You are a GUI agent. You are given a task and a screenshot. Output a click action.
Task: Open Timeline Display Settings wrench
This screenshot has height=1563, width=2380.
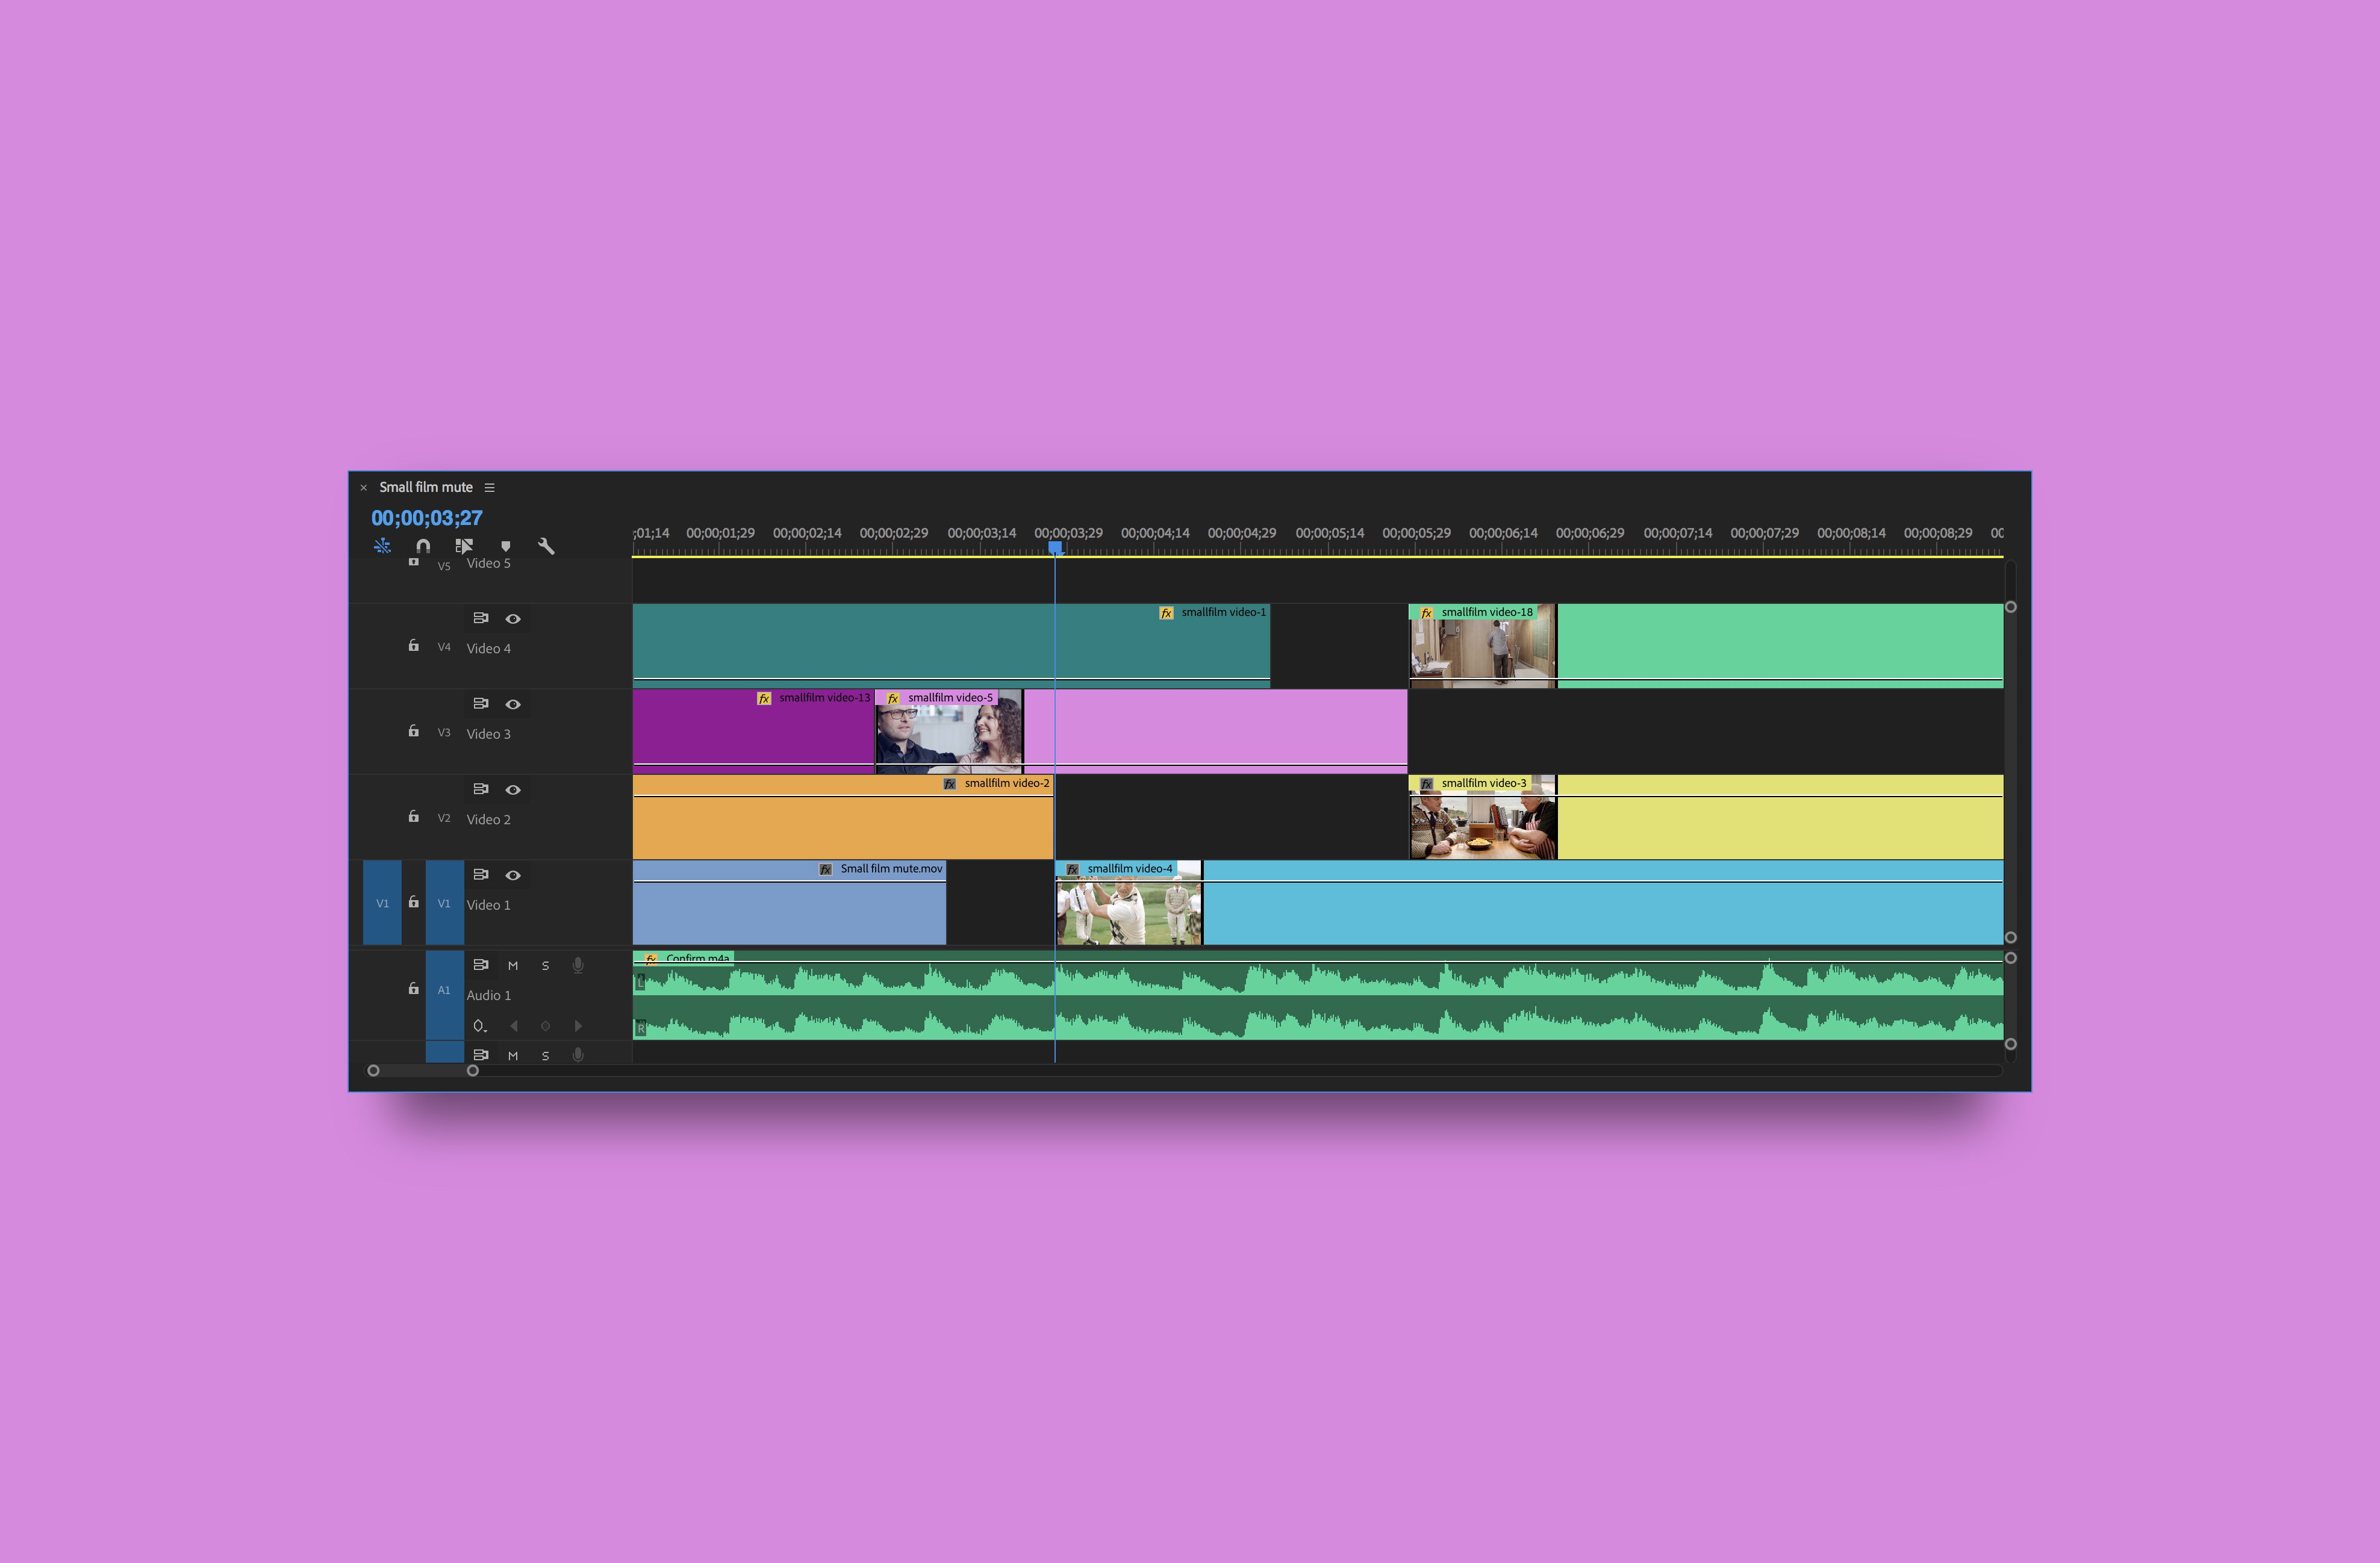546,546
